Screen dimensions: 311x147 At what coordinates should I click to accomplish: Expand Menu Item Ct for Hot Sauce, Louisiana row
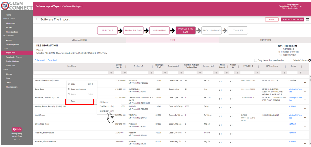tap(220, 99)
